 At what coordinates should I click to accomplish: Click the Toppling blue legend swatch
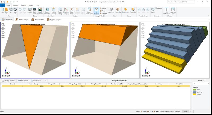click(x=195, y=92)
